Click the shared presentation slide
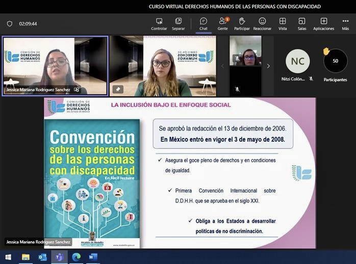Screen dimensions: 356x264 coord(180,173)
